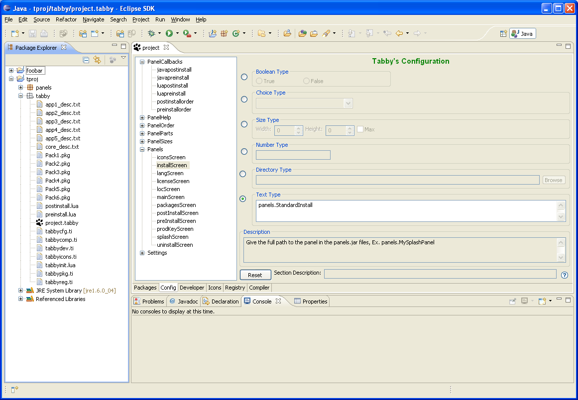Minimize the Package Explorer view

point(115,46)
